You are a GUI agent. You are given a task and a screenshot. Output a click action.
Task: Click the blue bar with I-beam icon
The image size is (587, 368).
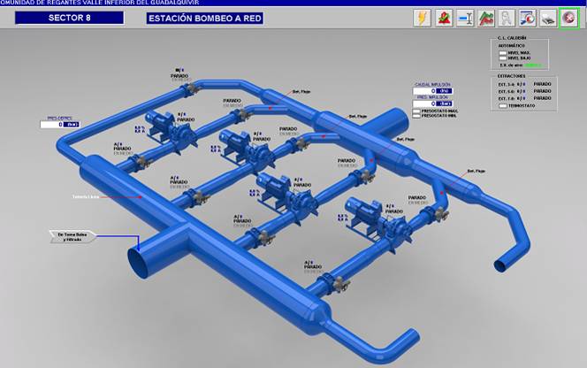point(465,18)
